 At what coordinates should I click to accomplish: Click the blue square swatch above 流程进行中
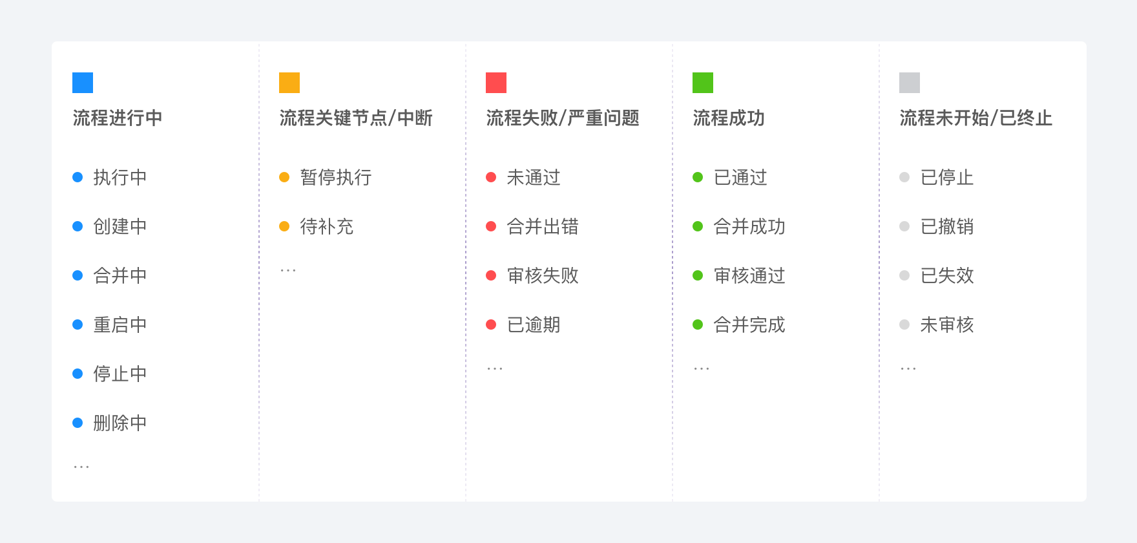[x=83, y=83]
